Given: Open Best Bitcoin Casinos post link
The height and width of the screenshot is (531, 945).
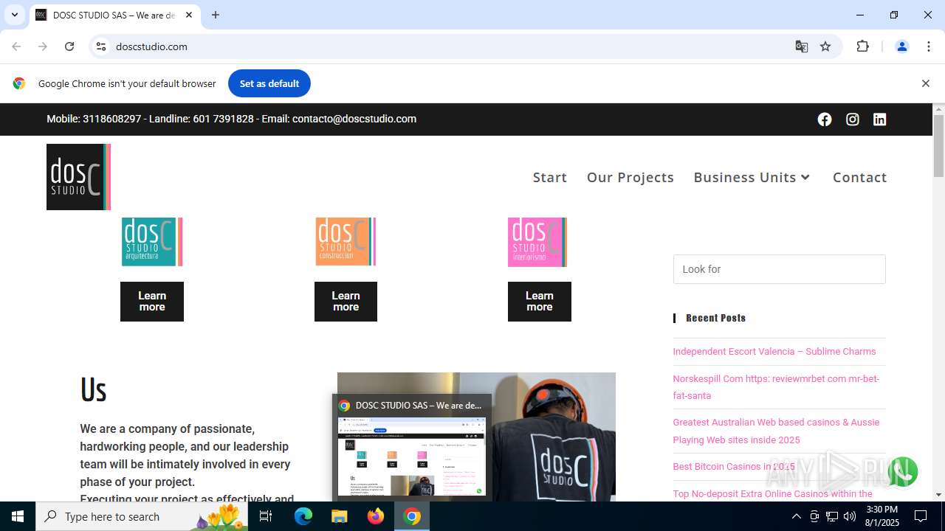Looking at the screenshot, I should (x=734, y=467).
